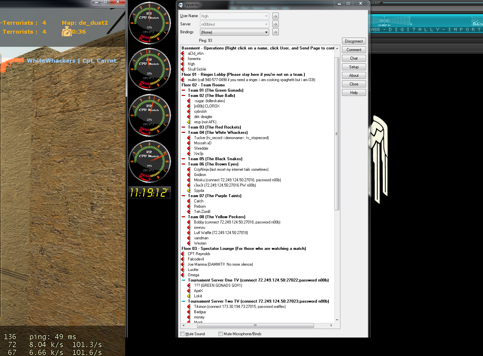
Task: Collapse the Team 05 (The Black Snakes) channel
Action: click(184, 159)
